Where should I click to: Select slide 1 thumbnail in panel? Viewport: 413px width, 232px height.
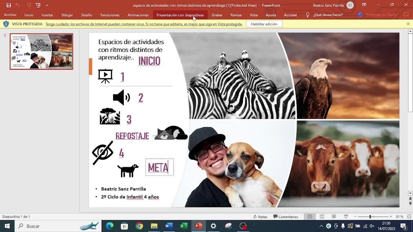41,51
